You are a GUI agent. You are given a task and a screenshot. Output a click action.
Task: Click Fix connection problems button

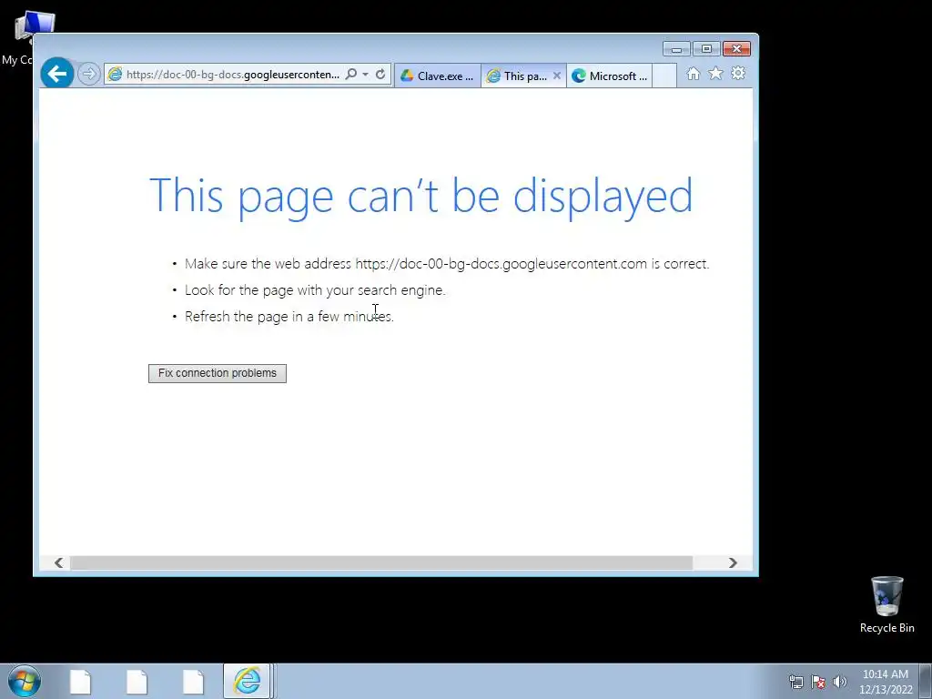[x=218, y=373]
